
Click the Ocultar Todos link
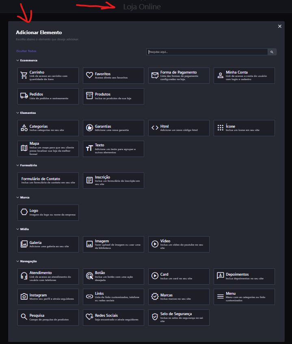coord(26,51)
